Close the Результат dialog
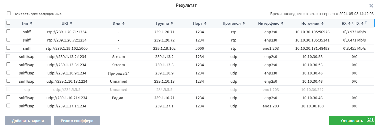Image resolution: width=380 pixels, height=128 pixels. click(371, 6)
